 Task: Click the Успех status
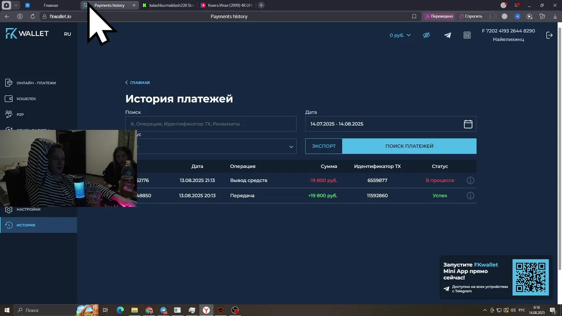[440, 196]
